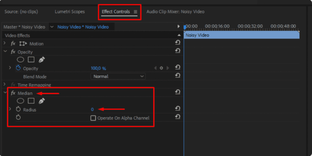Create 4-point polygon mask under Opacity
The width and height of the screenshot is (312, 156).
click(31, 60)
